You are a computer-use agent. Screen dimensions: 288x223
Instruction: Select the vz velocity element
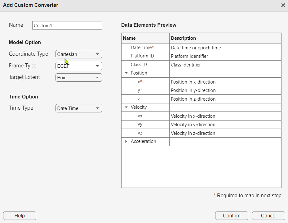[140, 133]
